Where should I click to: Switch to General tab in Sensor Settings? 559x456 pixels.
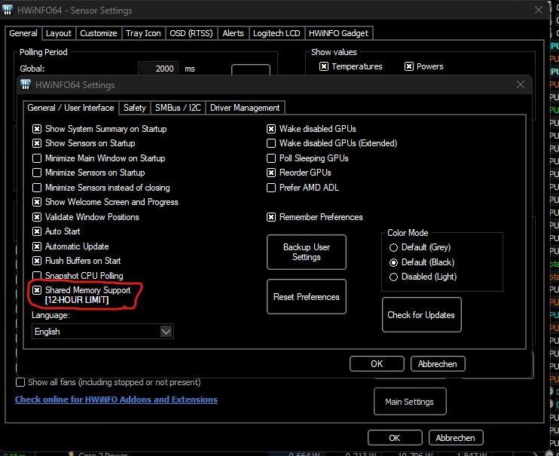tap(23, 33)
